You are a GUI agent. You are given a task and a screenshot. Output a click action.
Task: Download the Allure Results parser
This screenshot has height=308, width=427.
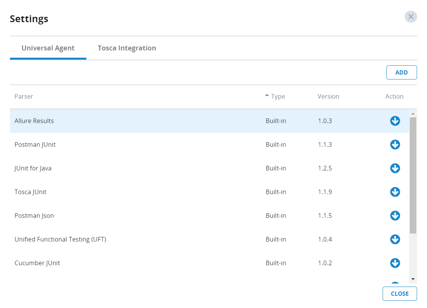(395, 121)
